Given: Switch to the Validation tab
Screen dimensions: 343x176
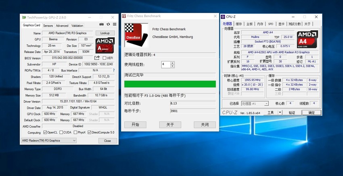Looking at the screenshot, I should pos(77,25).
